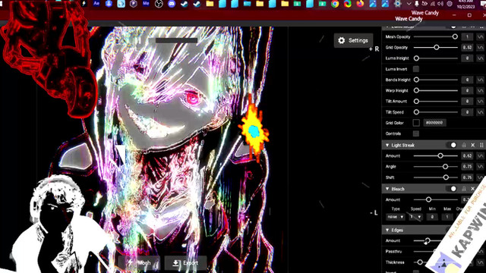Open Google Chrome from the taskbar
486x273 pixels.
coord(335,4)
